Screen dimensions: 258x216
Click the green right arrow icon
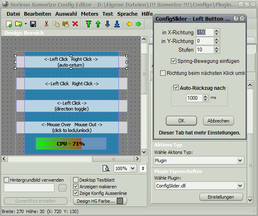(x=139, y=24)
